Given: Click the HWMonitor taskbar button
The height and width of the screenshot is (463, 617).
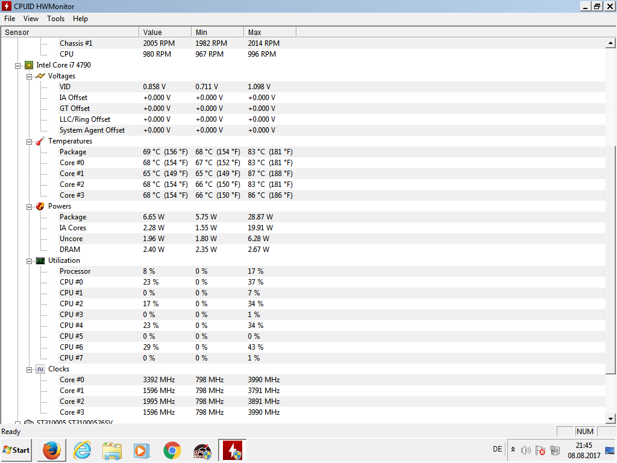Looking at the screenshot, I should (x=232, y=450).
